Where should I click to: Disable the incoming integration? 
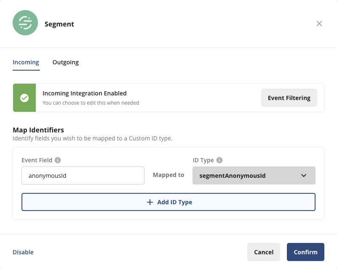tap(23, 252)
